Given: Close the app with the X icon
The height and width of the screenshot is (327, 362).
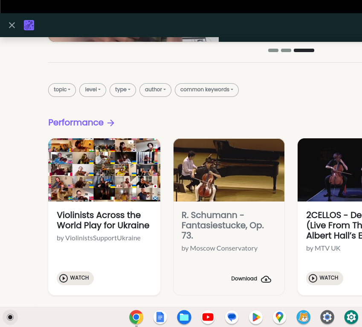Looking at the screenshot, I should pos(12,25).
